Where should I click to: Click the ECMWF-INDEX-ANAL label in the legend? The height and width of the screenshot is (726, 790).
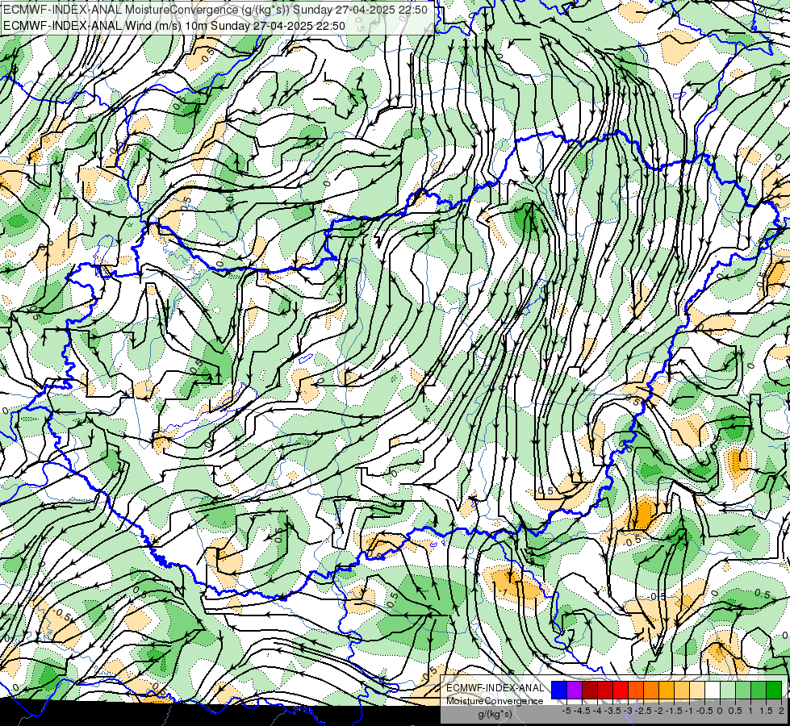click(495, 688)
